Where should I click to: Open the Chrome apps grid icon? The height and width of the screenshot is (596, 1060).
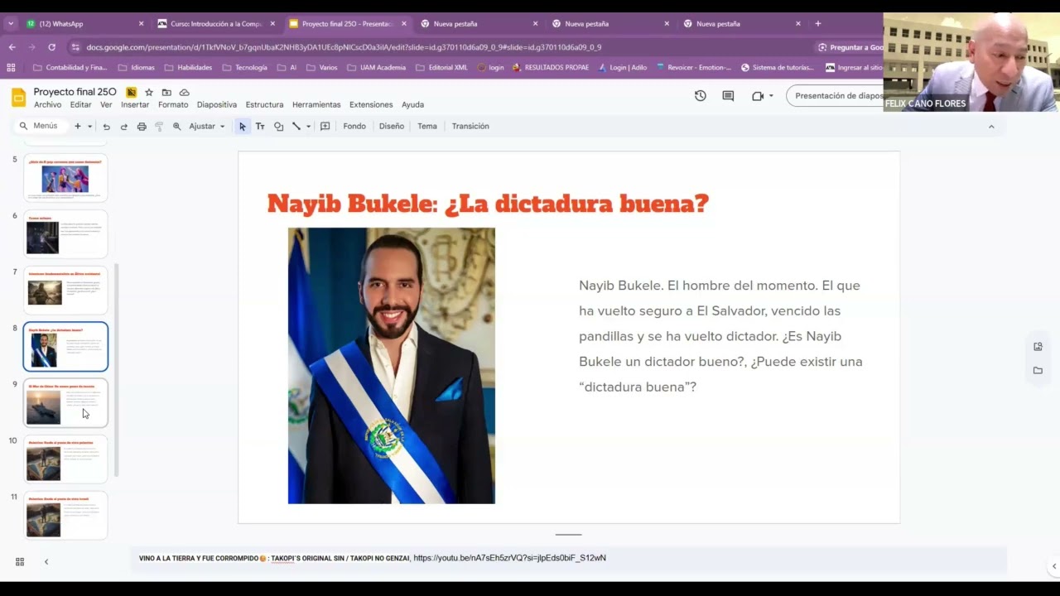[12, 68]
